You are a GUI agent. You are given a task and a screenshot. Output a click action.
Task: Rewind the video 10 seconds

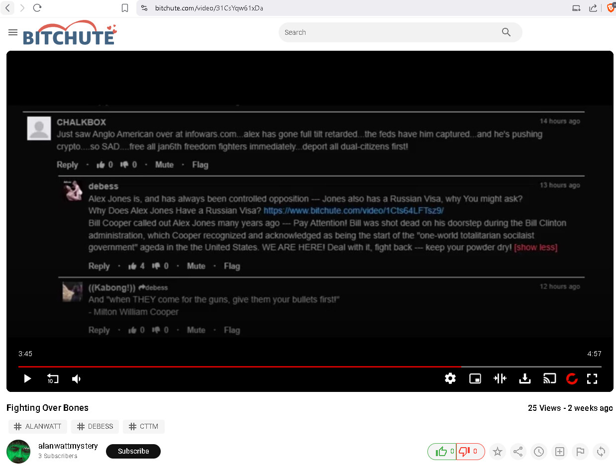(x=52, y=379)
